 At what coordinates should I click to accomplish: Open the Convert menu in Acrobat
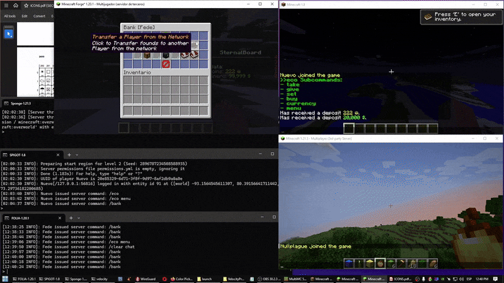tap(40, 16)
